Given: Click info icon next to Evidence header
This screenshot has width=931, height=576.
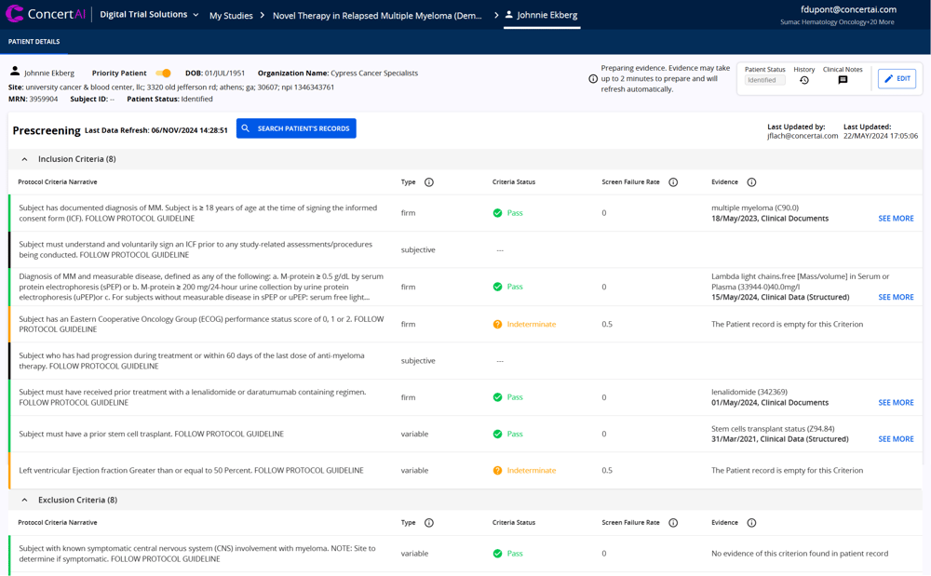Looking at the screenshot, I should pyautogui.click(x=751, y=182).
